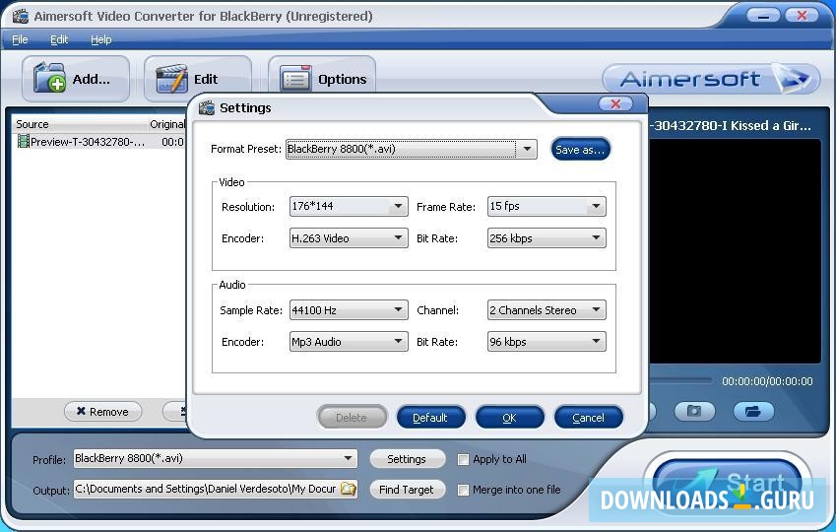The width and height of the screenshot is (836, 532).
Task: Click Find Target button
Action: click(x=407, y=490)
